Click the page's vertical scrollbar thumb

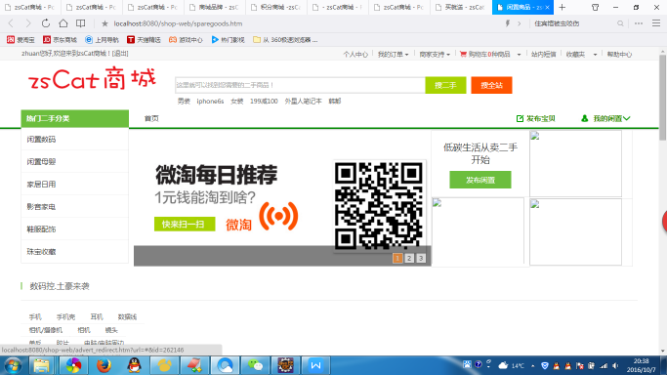click(x=663, y=98)
